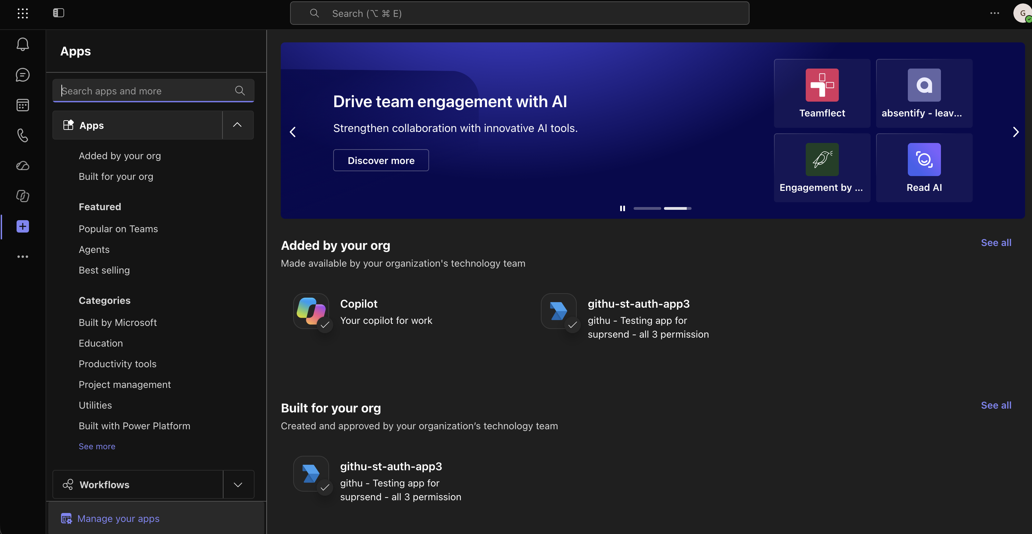The height and width of the screenshot is (534, 1032).
Task: Select Built with Power Platform category
Action: (134, 426)
